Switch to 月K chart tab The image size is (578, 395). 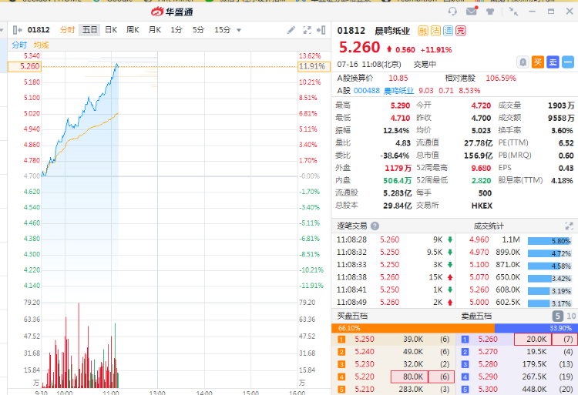(x=155, y=30)
